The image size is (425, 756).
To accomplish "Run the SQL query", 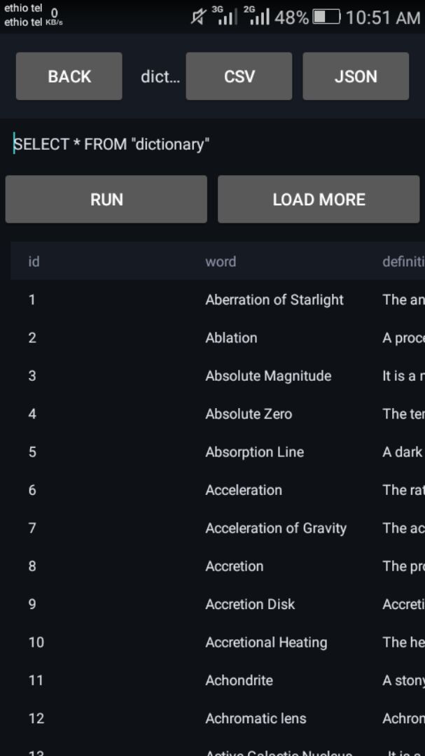I will click(x=106, y=199).
